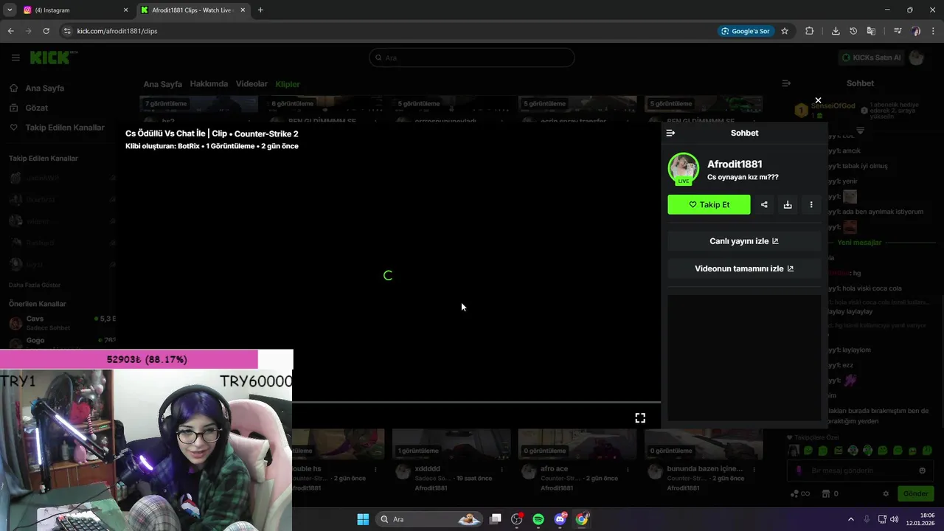Open a new browser tab
This screenshot has height=531, width=944.
(x=260, y=10)
